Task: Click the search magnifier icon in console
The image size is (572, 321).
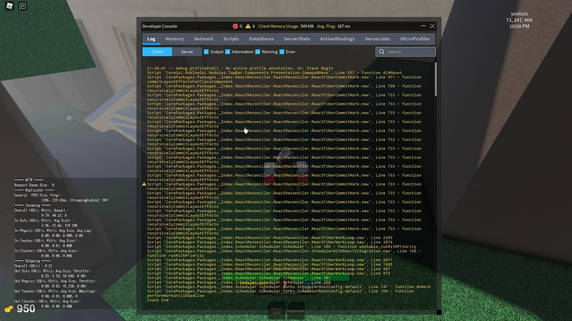Action: pyautogui.click(x=381, y=51)
